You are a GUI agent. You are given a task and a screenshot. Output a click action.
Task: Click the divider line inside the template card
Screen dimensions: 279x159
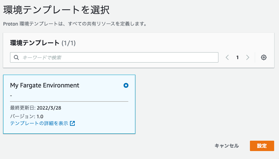[69, 101]
